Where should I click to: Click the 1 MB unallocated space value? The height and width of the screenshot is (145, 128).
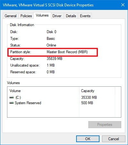pyautogui.click(x=51, y=65)
